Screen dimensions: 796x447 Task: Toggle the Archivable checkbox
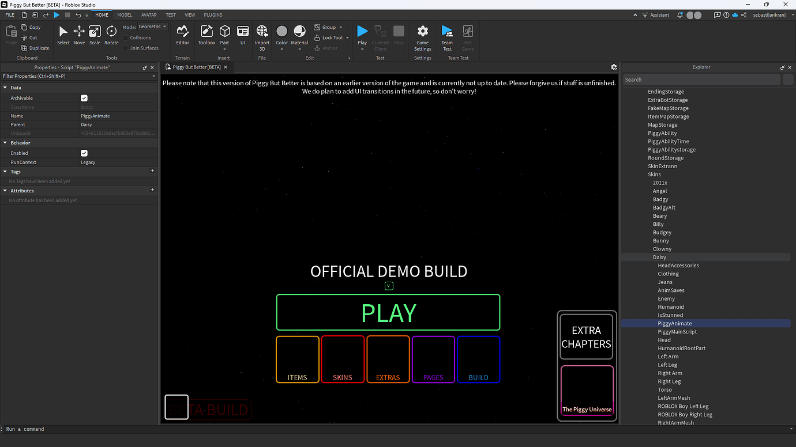[x=84, y=98]
